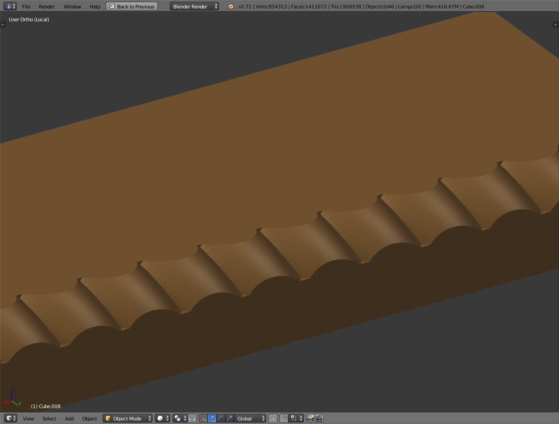The image size is (559, 424).
Task: Click the User Ortho (Local) view label
Action: coord(29,19)
